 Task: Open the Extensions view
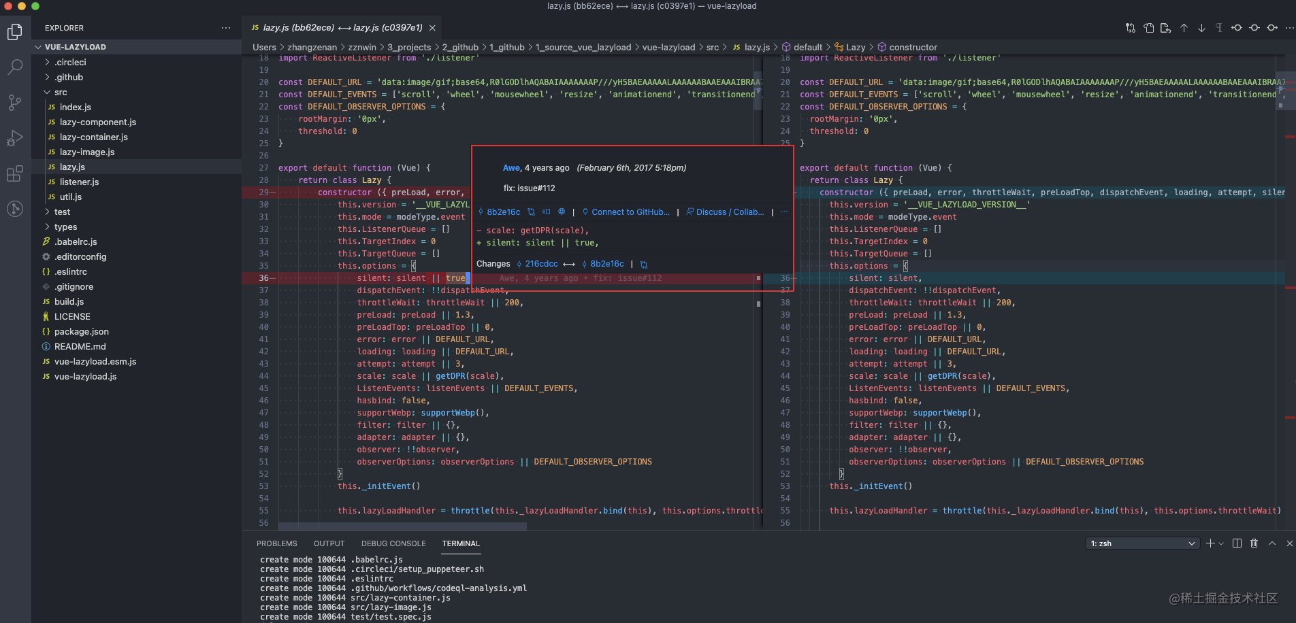[15, 173]
